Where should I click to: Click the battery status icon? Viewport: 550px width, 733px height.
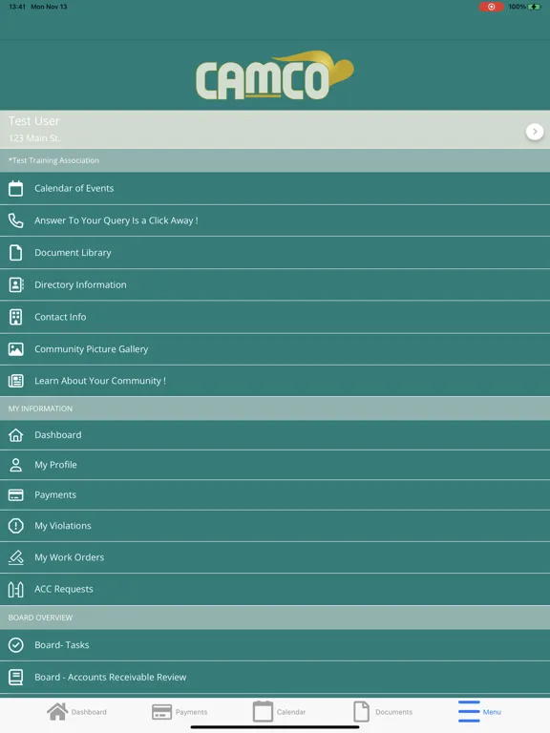[535, 7]
